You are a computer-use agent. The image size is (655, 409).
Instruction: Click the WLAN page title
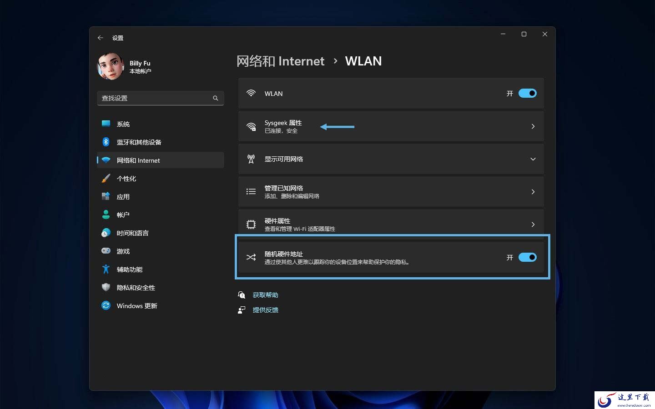363,61
